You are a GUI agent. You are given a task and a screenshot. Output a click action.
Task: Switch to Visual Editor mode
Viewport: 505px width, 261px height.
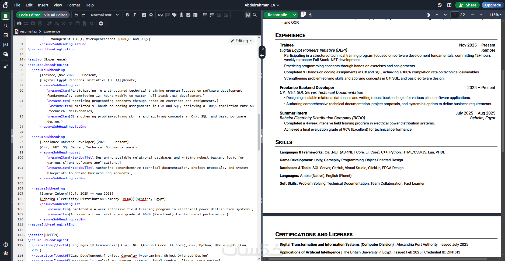coord(56,15)
